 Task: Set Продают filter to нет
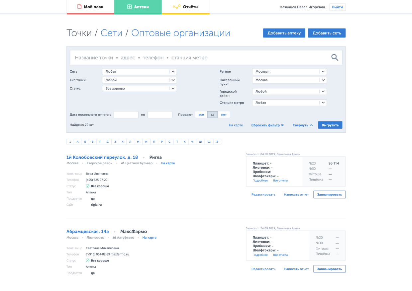point(224,114)
